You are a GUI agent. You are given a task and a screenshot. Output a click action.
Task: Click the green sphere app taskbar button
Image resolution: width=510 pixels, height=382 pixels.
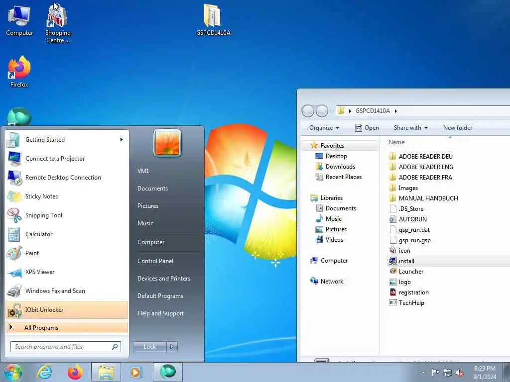click(167, 372)
